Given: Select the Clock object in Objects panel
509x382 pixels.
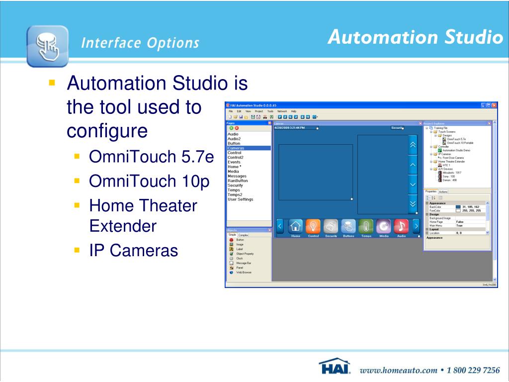Looking at the screenshot, I should tap(236, 258).
